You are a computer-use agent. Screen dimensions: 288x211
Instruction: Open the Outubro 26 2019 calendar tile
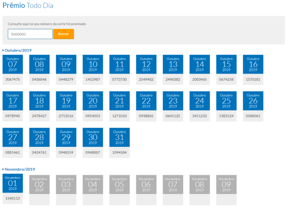coord(253,101)
